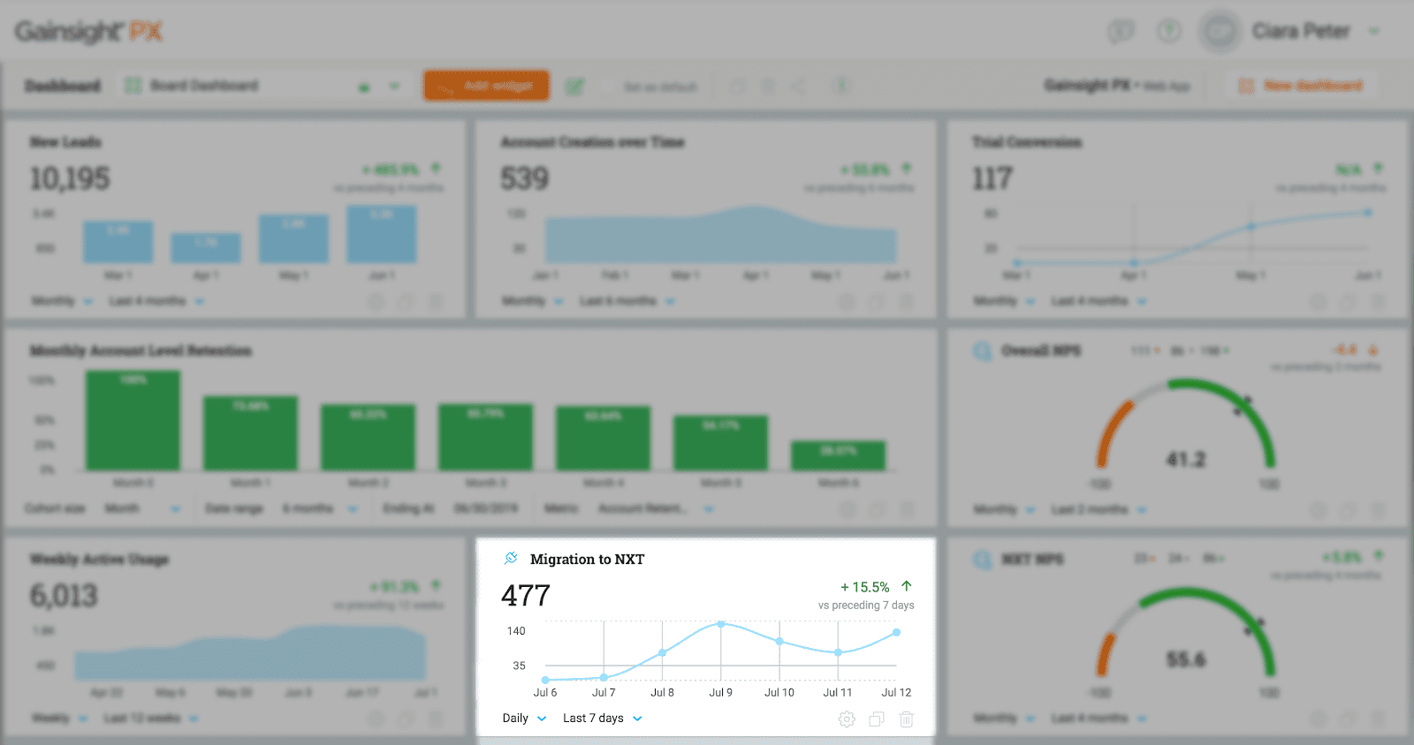Image resolution: width=1414 pixels, height=745 pixels.
Task: Click the Overall NPS widget icon
Action: [x=982, y=351]
